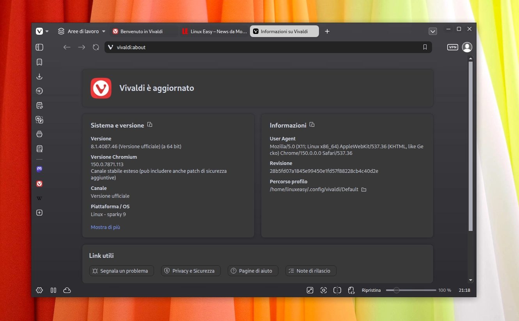Viewport: 519px width, 321px height.
Task: Click the expand-arrows icon in status bar
Action: coord(310,290)
